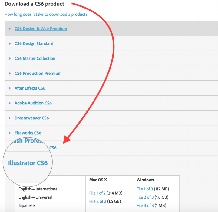Select the Illustrator CS6 heading link

[28, 163]
